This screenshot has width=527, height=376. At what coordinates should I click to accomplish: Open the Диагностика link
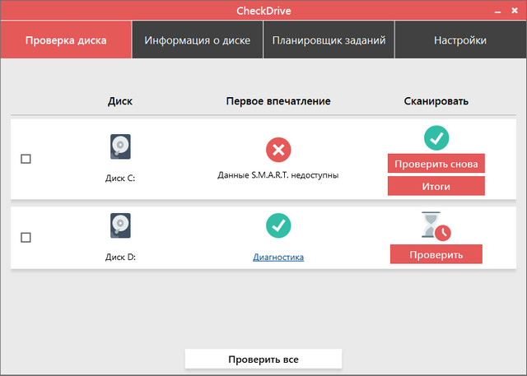click(278, 257)
